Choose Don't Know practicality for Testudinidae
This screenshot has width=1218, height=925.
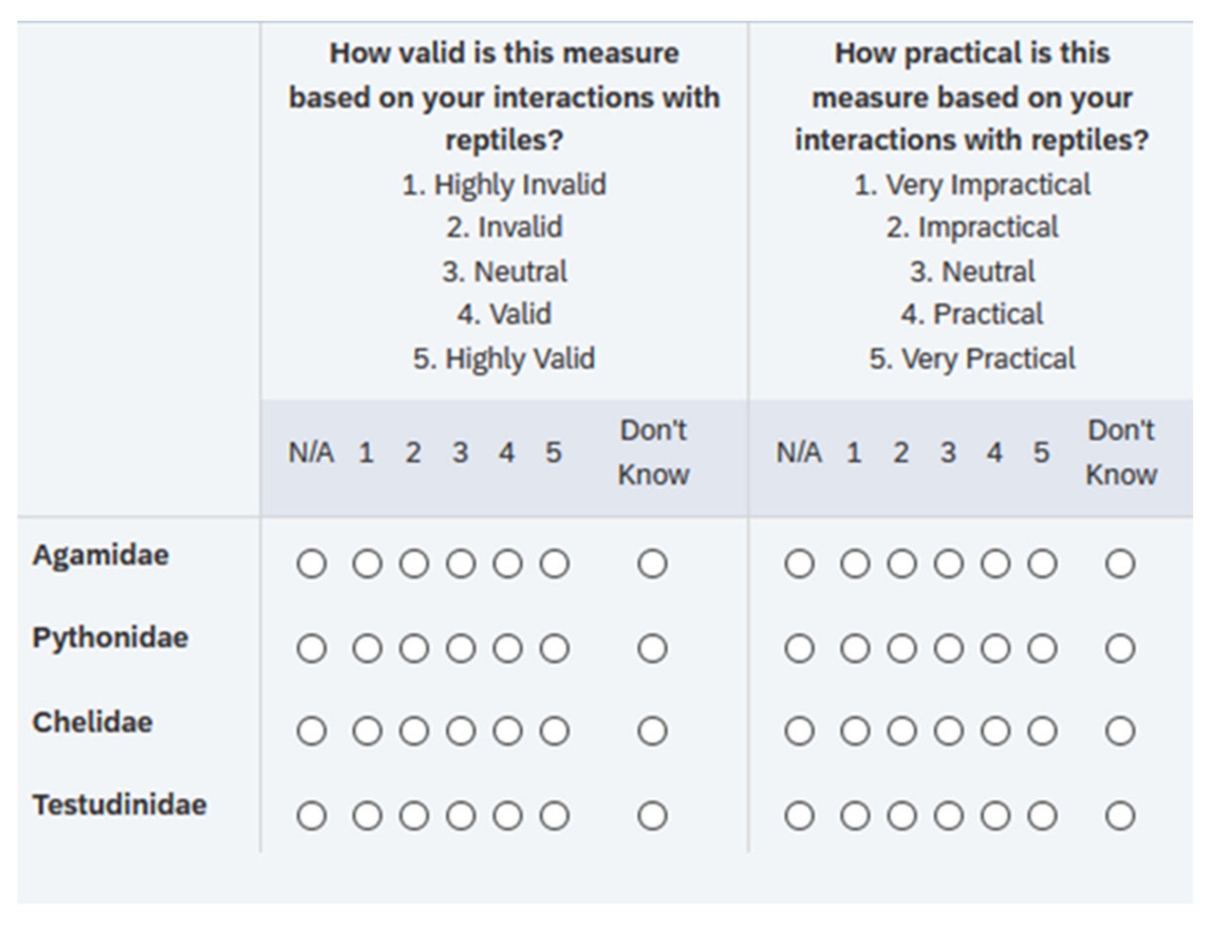(1120, 816)
